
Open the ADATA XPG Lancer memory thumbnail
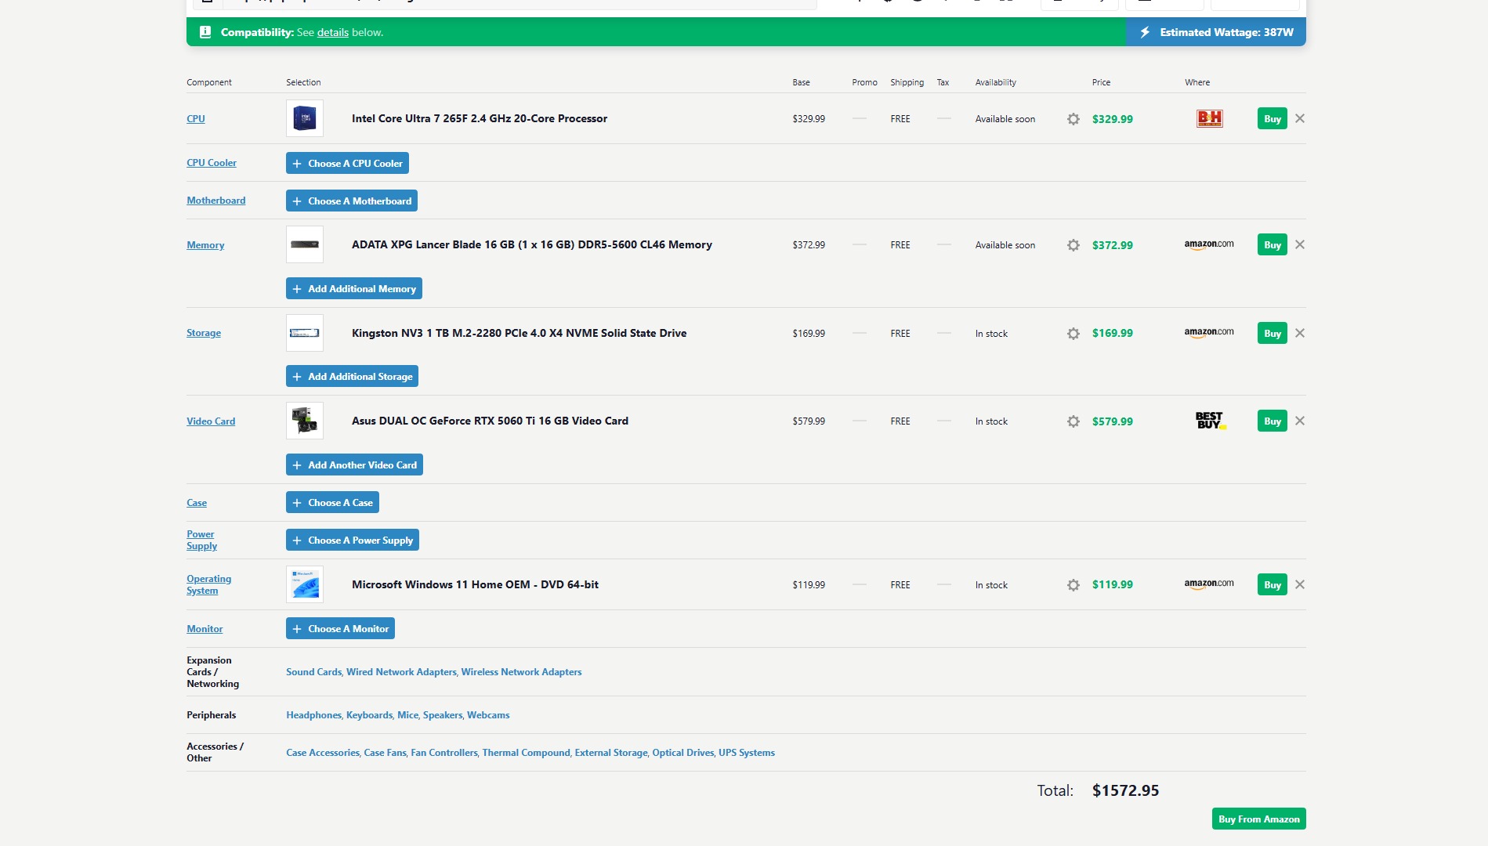(305, 244)
